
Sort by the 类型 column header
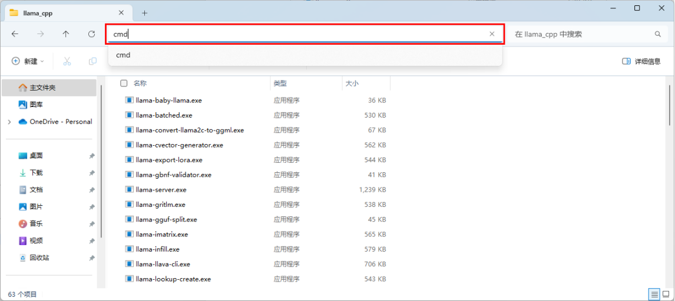tap(280, 83)
